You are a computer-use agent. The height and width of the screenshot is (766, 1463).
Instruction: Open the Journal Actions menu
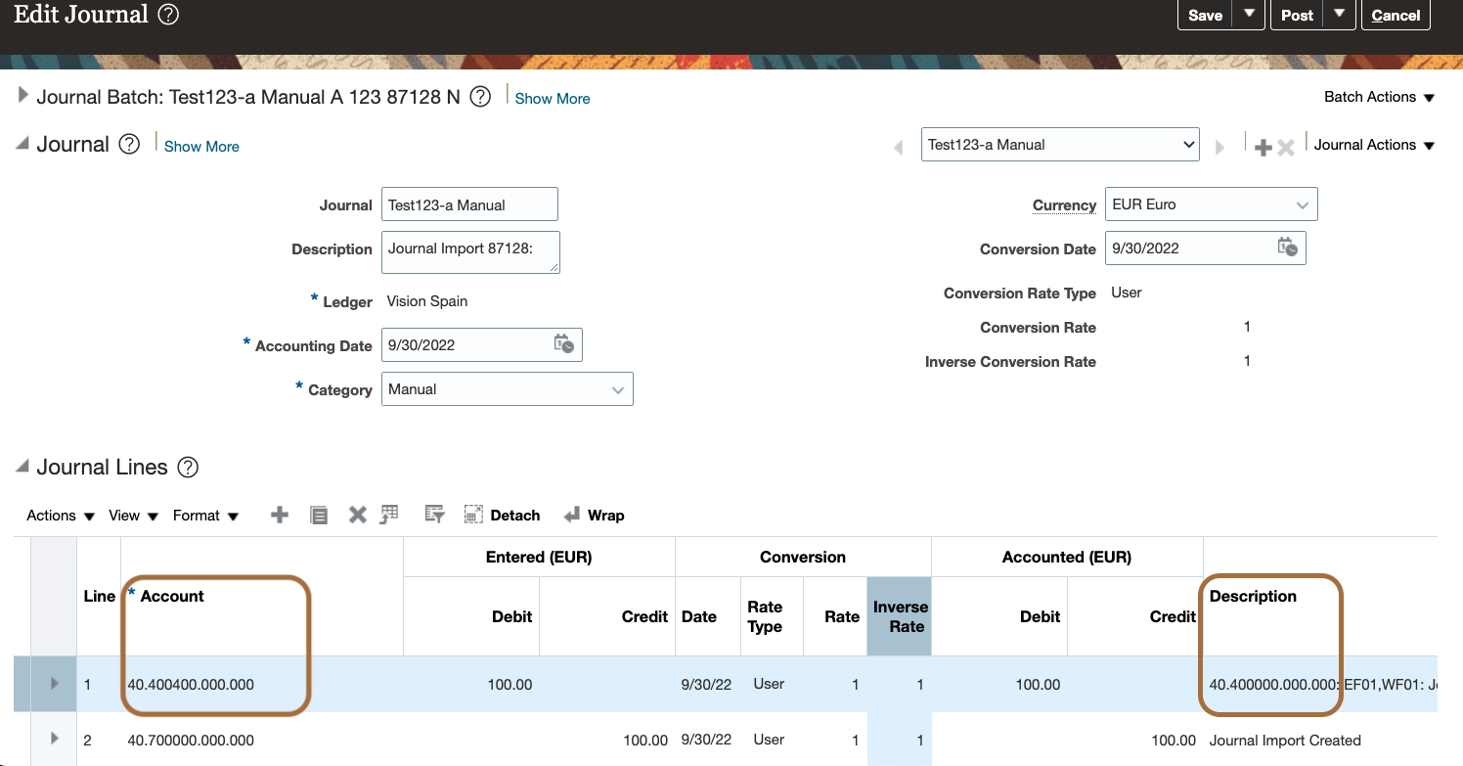[x=1374, y=145]
